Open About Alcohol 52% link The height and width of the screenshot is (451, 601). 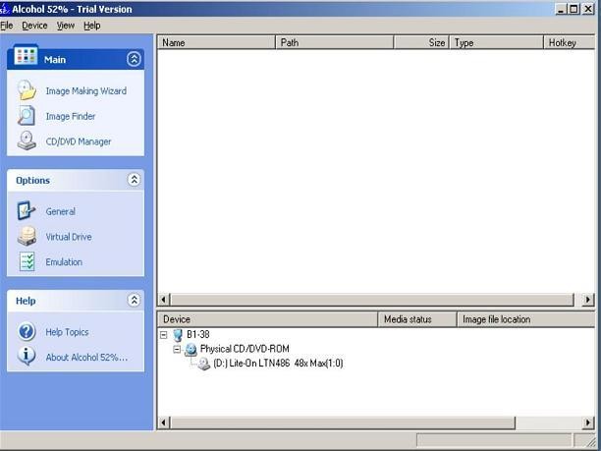[86, 357]
